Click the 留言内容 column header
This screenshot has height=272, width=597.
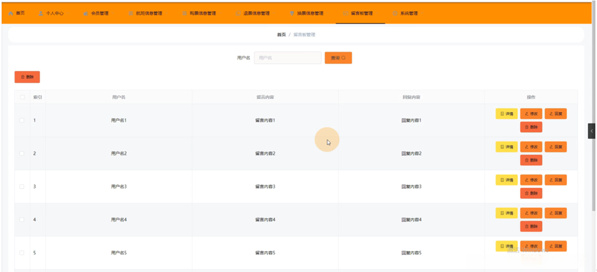[x=265, y=97]
